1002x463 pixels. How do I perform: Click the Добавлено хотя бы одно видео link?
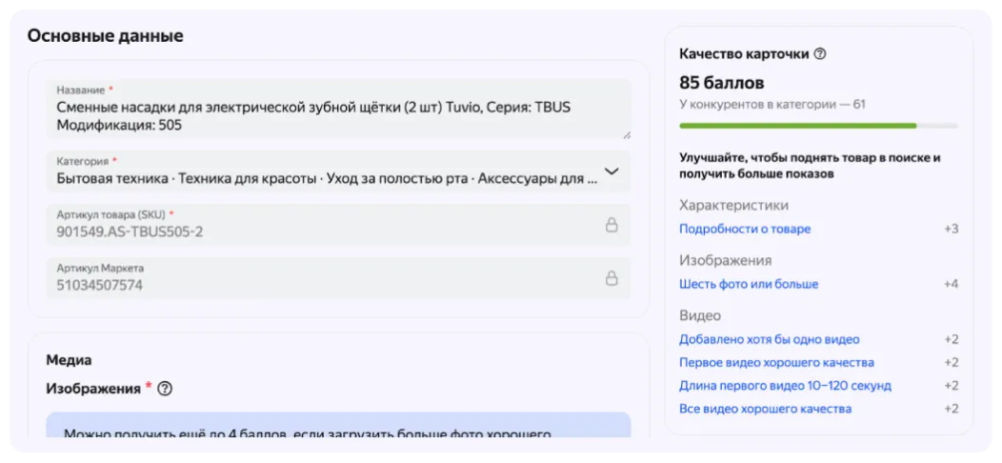click(x=769, y=339)
